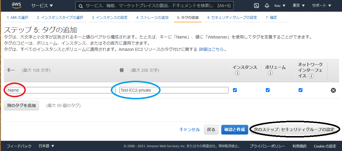Uncheck the ボリューム checkbox for Name tag
This screenshot has width=342, height=151.
click(268, 90)
